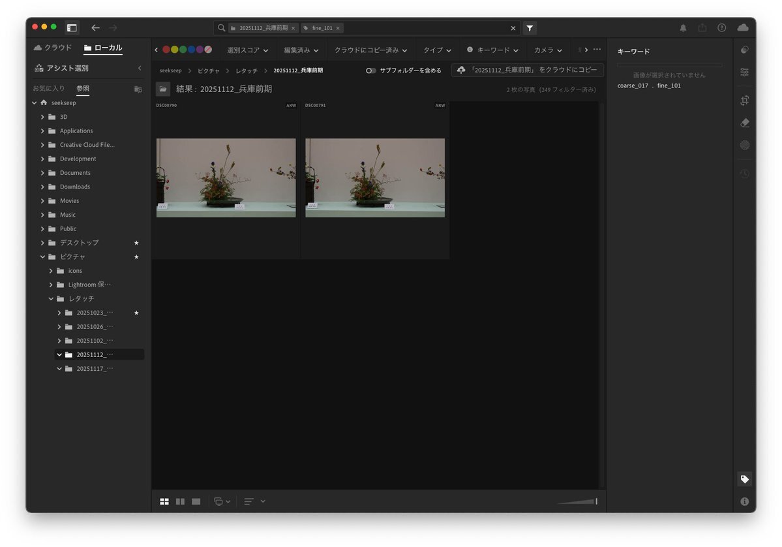Click copy folder to cloud button

click(527, 70)
